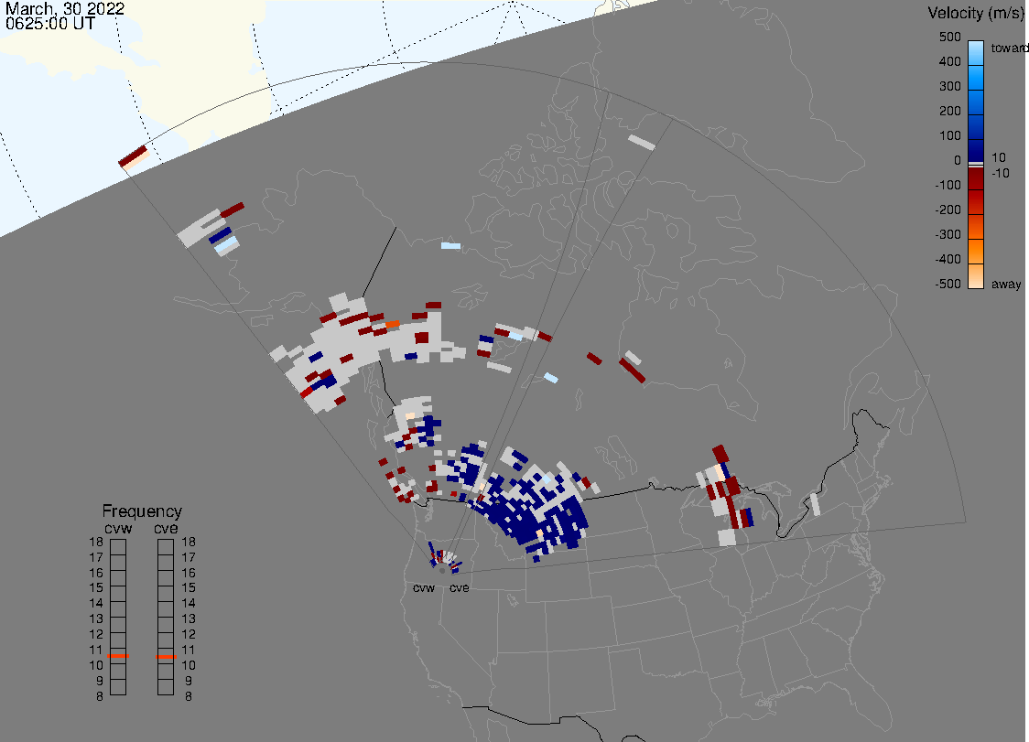Click the "Frequency" legend heading

point(142,511)
